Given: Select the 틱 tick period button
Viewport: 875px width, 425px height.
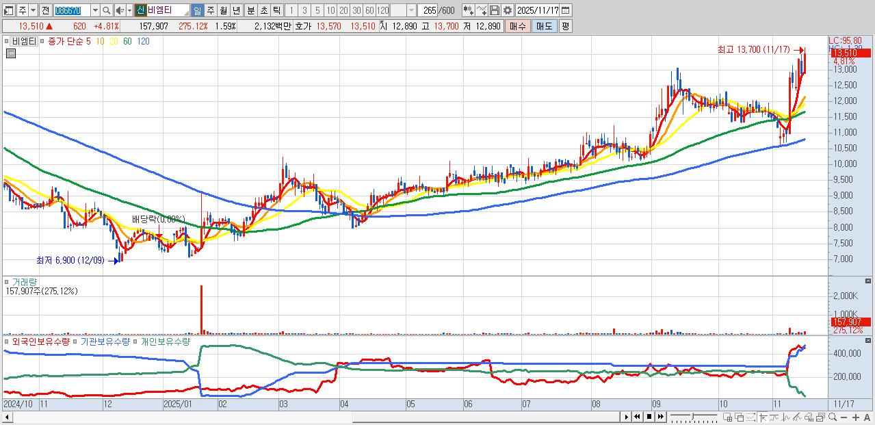Looking at the screenshot, I should 276,10.
